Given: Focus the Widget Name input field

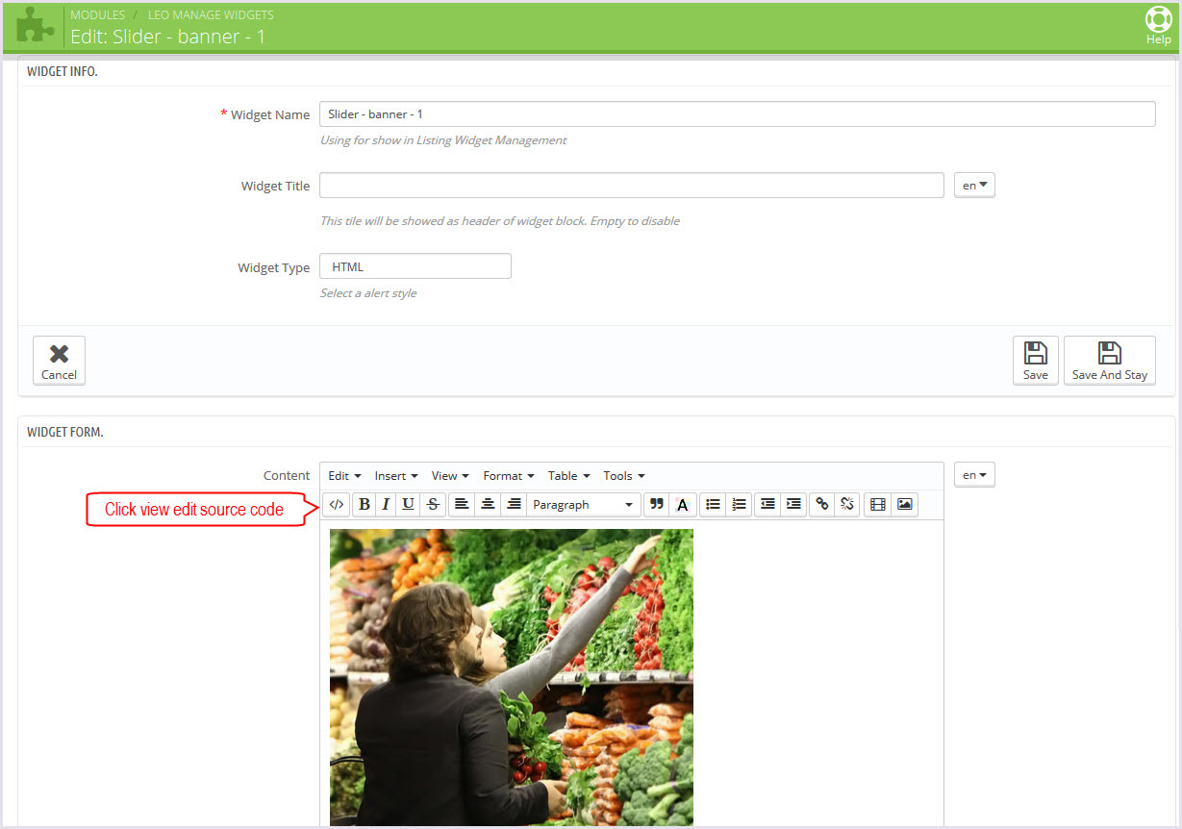Looking at the screenshot, I should (738, 114).
